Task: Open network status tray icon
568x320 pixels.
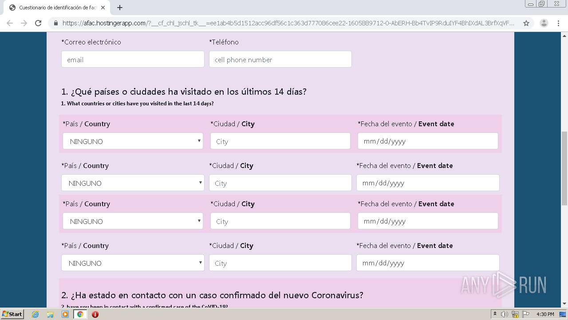Action: tap(515, 314)
